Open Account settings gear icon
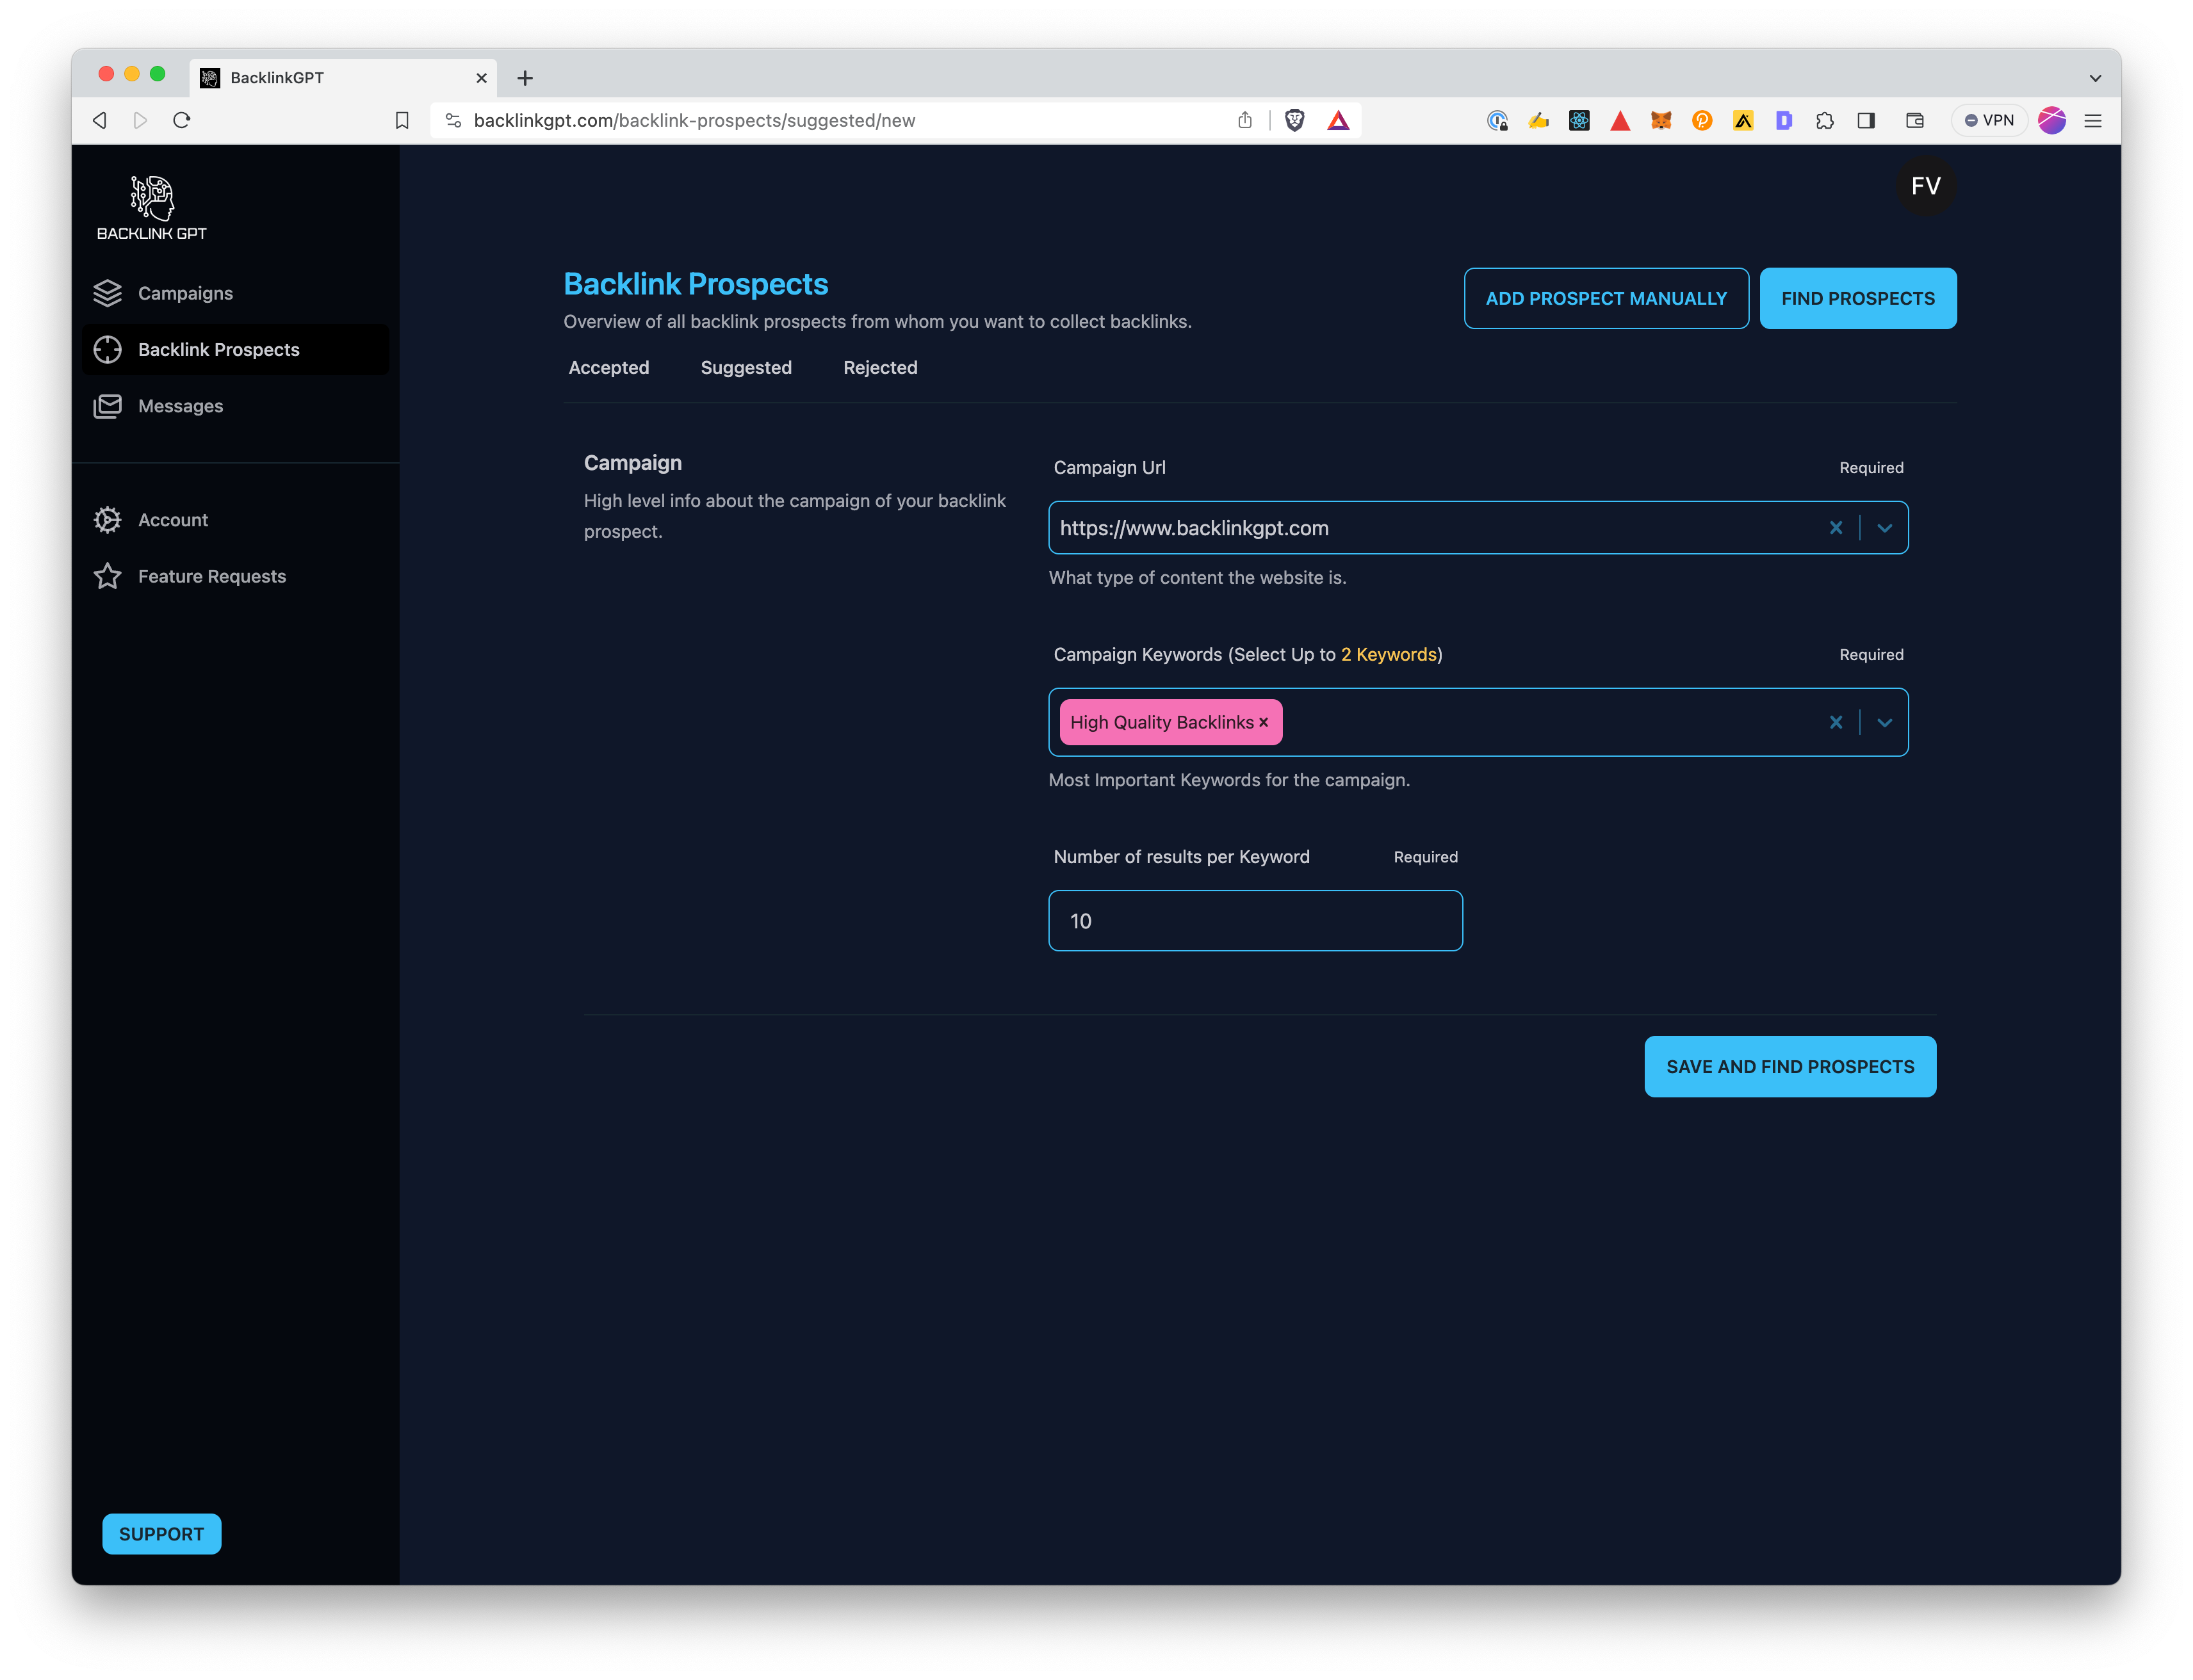2193x1680 pixels. point(107,520)
